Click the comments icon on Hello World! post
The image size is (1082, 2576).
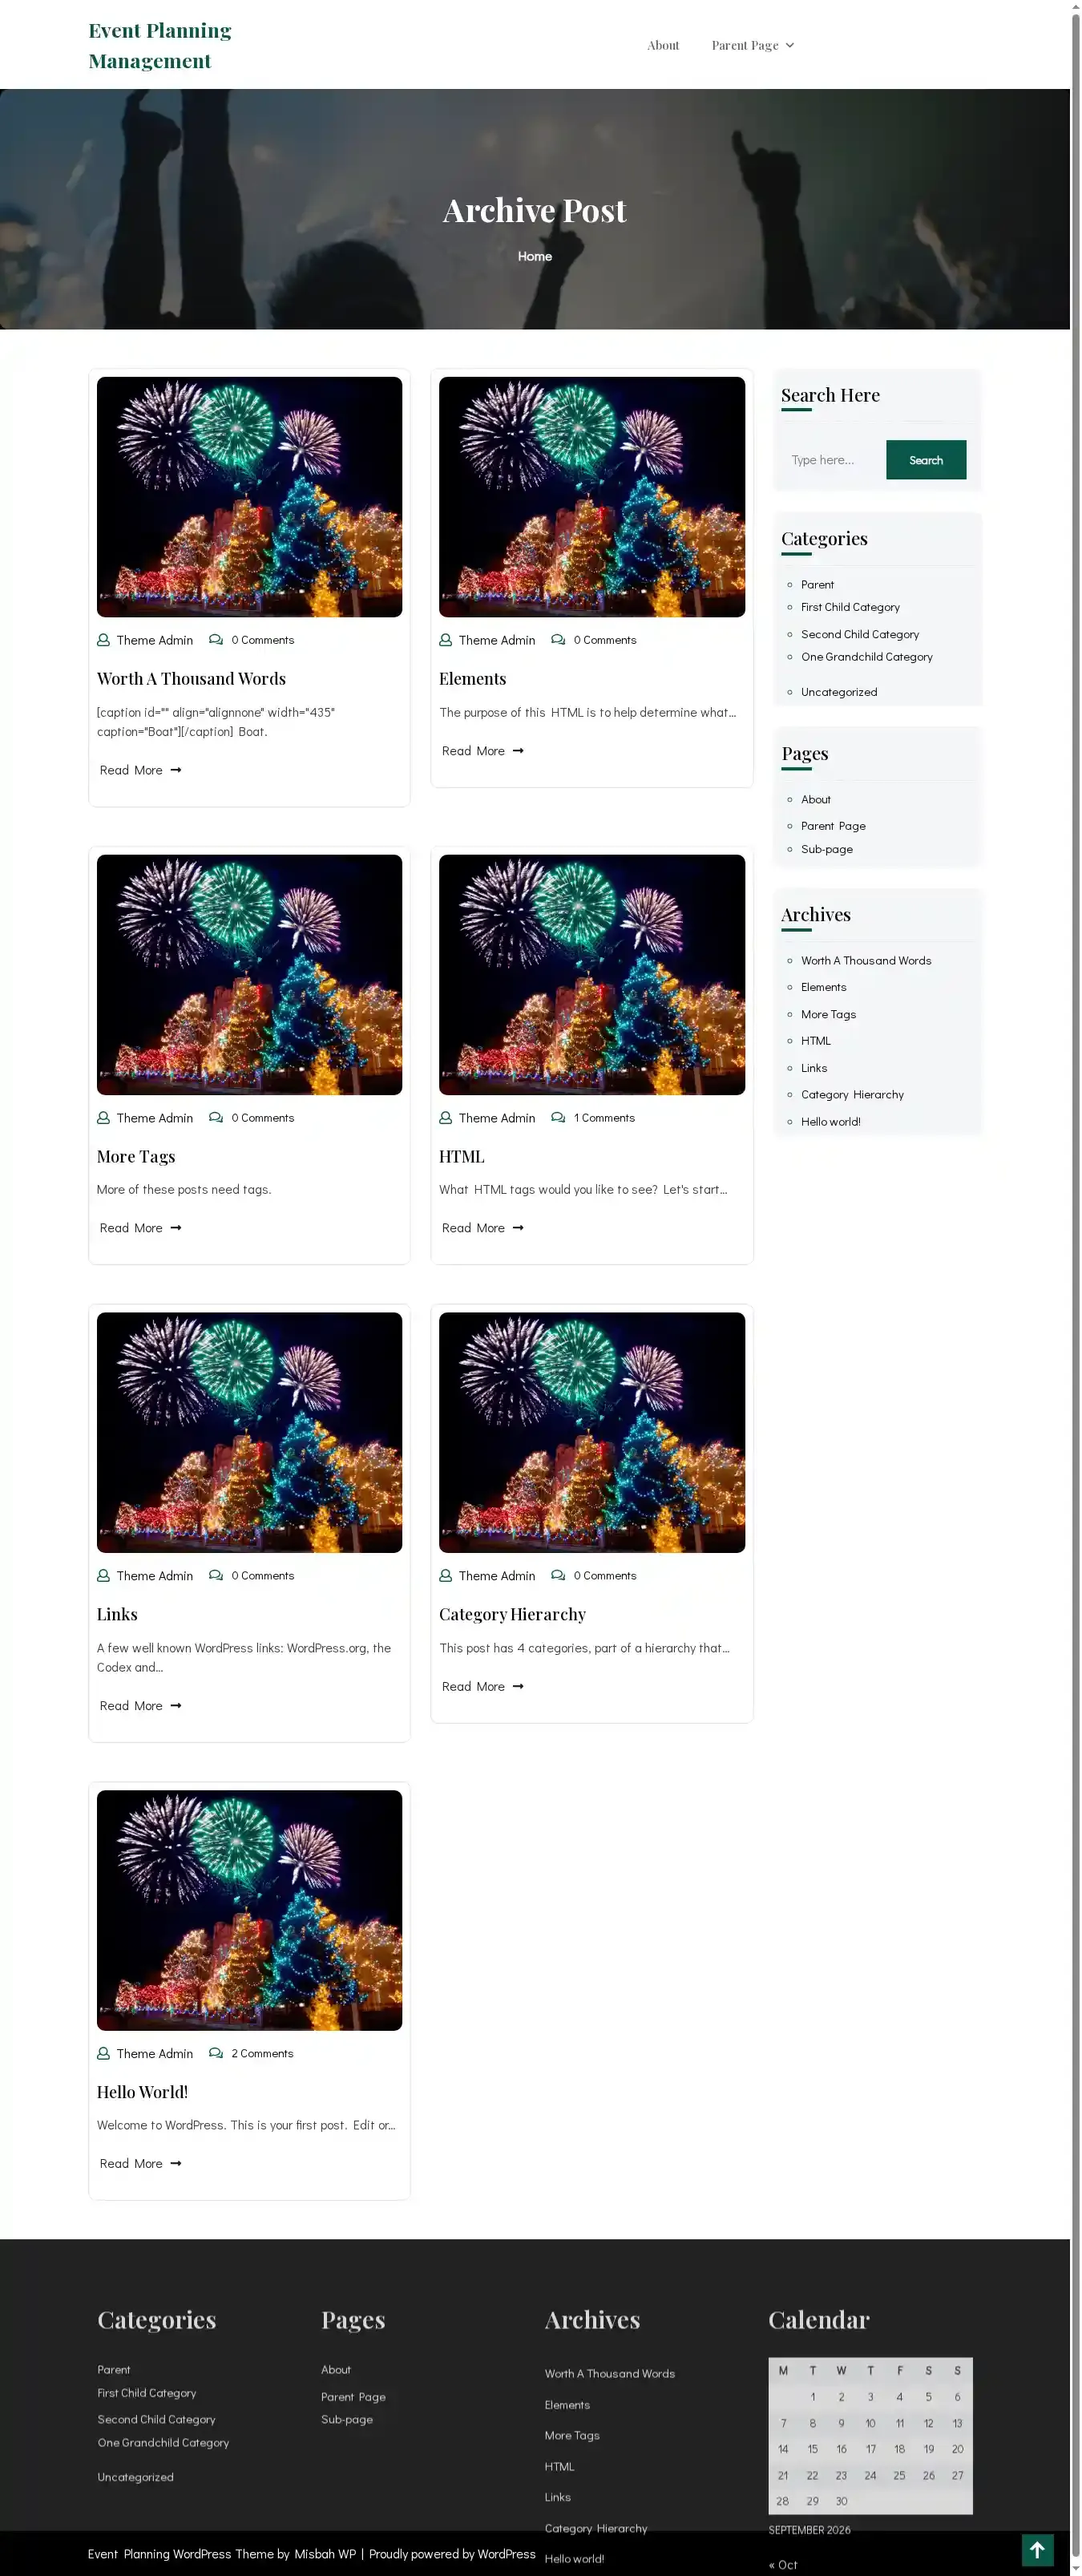coord(216,2053)
